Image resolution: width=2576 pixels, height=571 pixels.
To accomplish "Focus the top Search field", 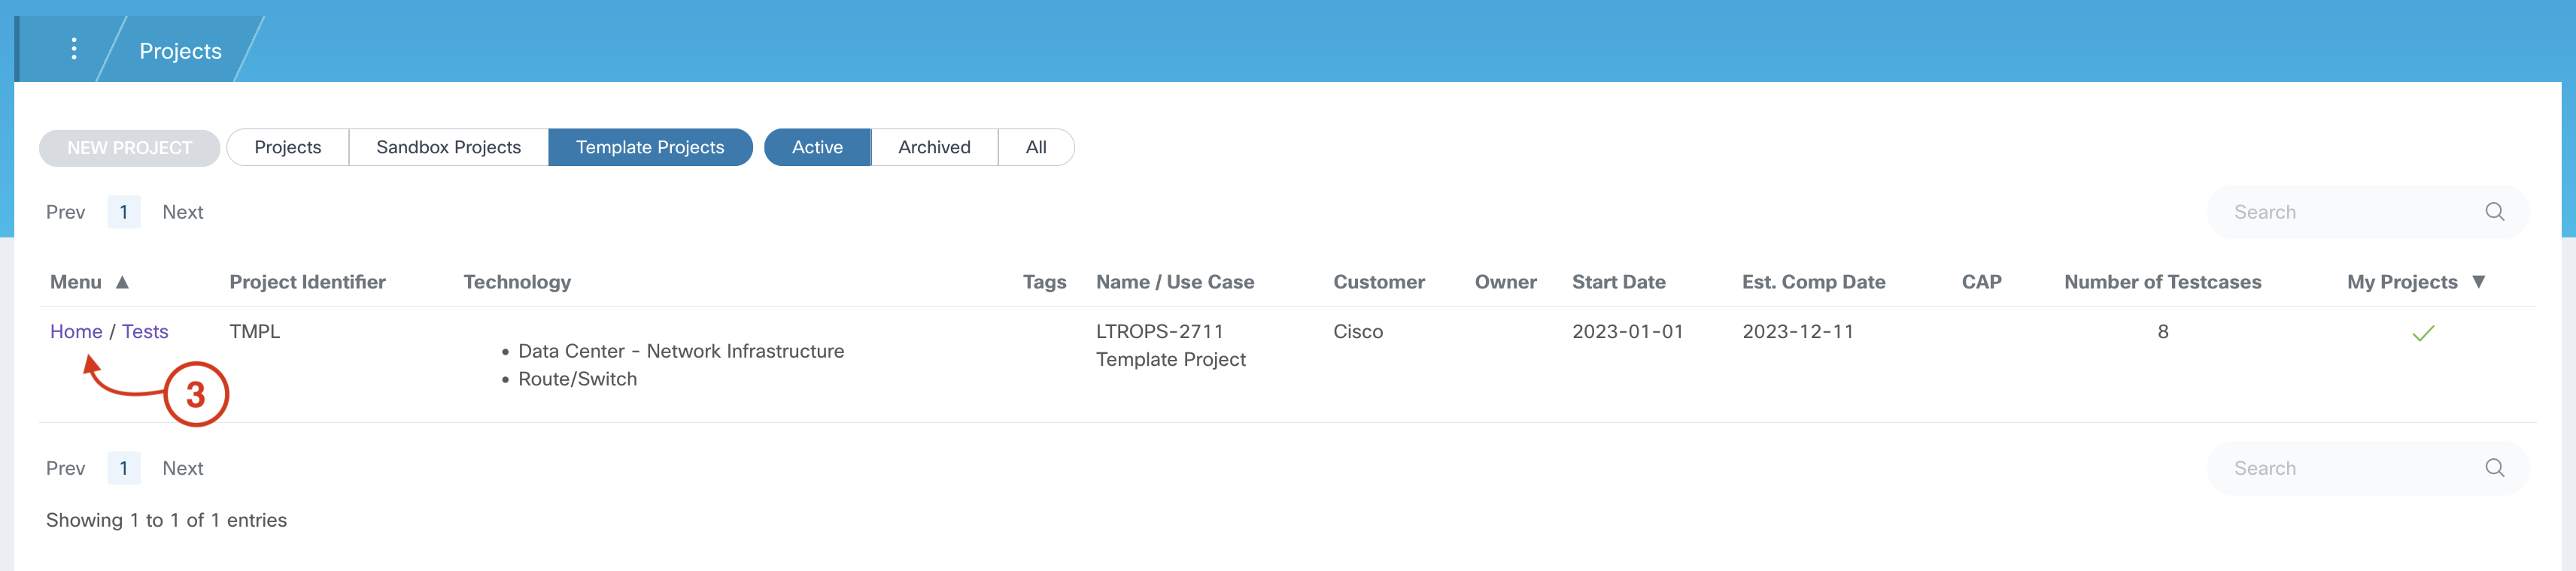I will click(2367, 212).
